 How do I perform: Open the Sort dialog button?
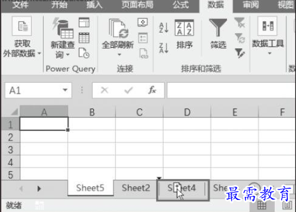tap(184, 34)
